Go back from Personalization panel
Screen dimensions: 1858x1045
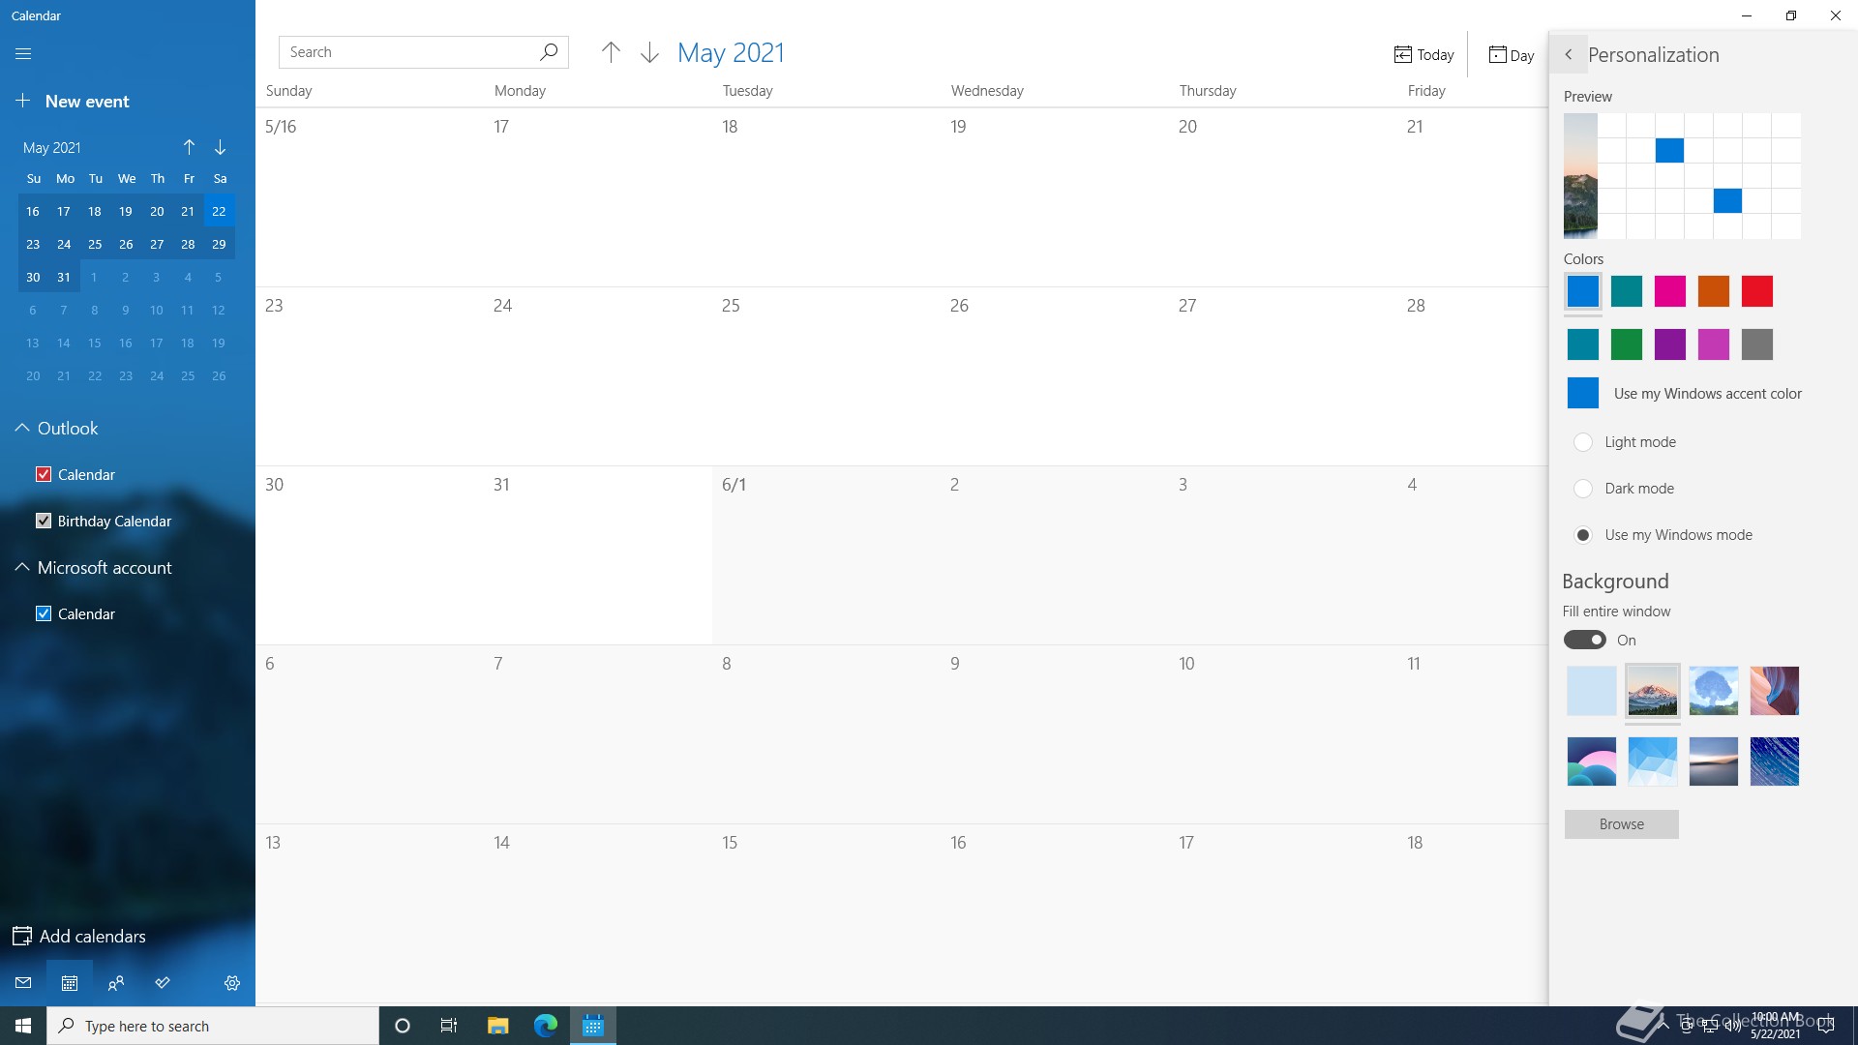(x=1569, y=55)
